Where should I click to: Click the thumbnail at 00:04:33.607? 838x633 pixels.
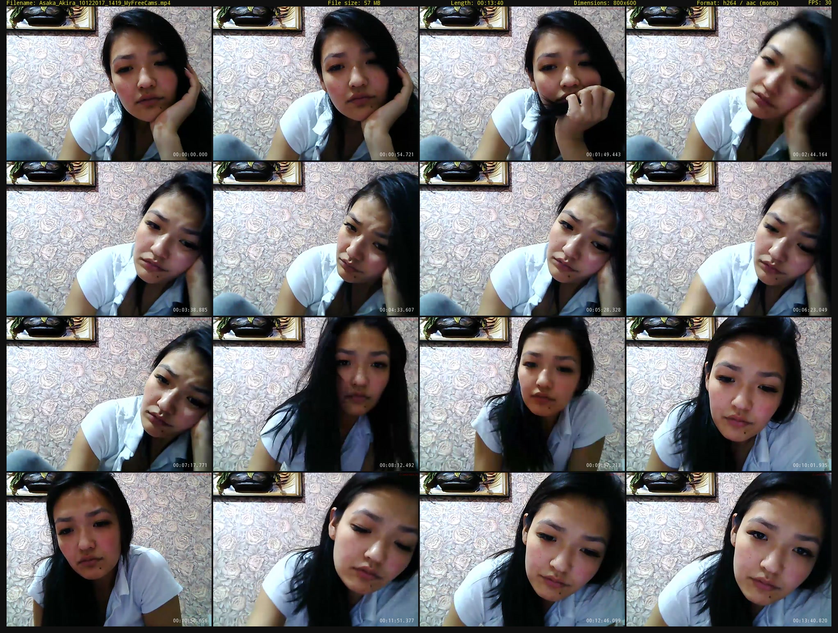[316, 239]
